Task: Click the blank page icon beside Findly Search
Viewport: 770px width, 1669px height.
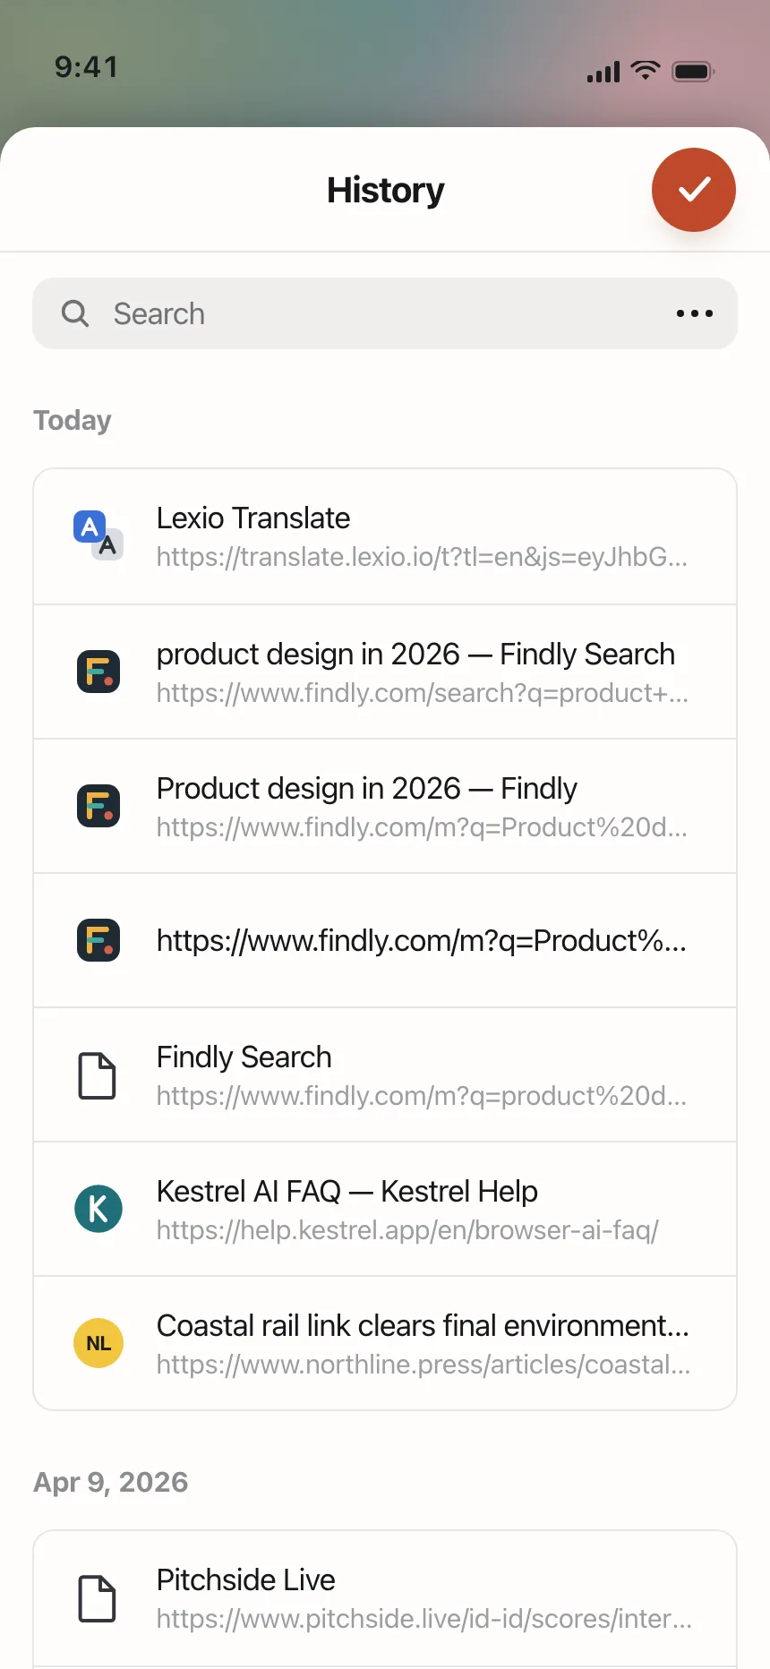Action: 98,1075
